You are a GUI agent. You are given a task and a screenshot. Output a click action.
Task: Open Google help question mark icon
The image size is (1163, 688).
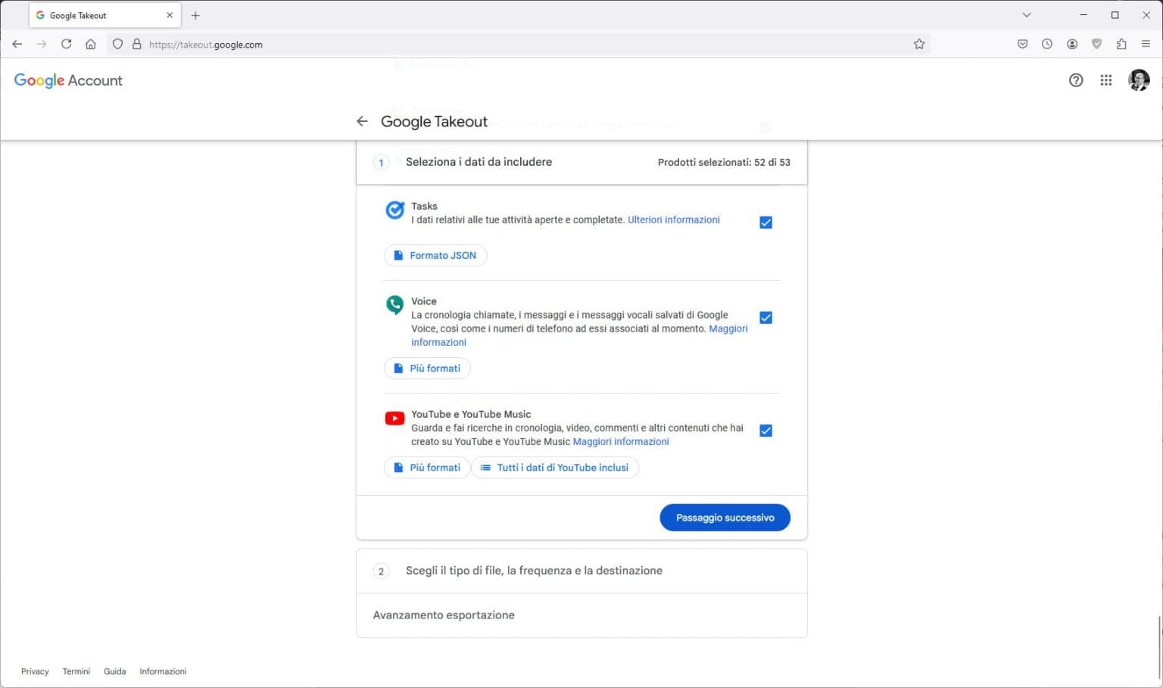click(1076, 80)
